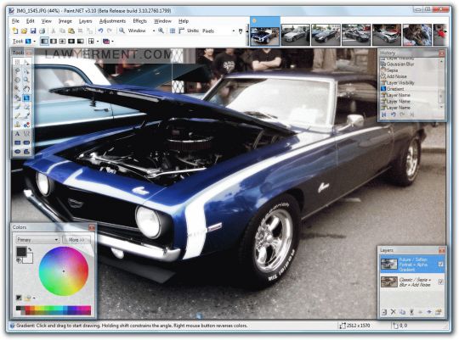Screen dimensions: 459x340
Task: Toggle the pixel grid display
Action: (173, 31)
